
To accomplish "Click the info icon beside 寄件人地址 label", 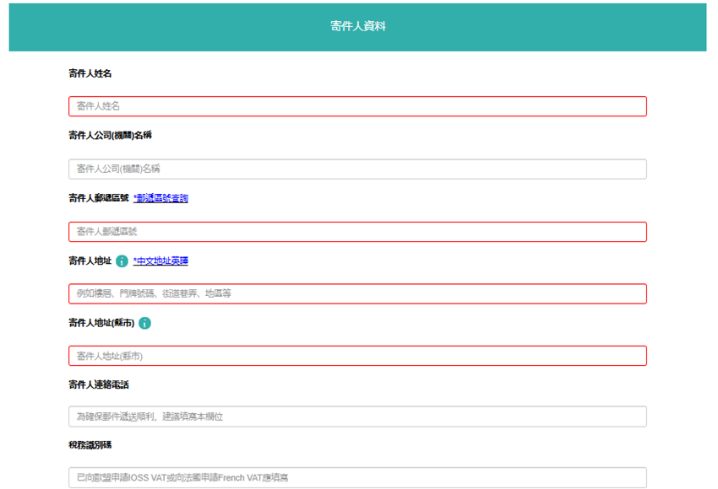I will click(122, 261).
